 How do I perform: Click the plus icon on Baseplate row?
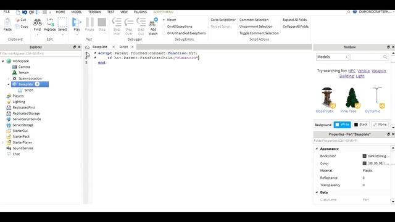click(37, 84)
